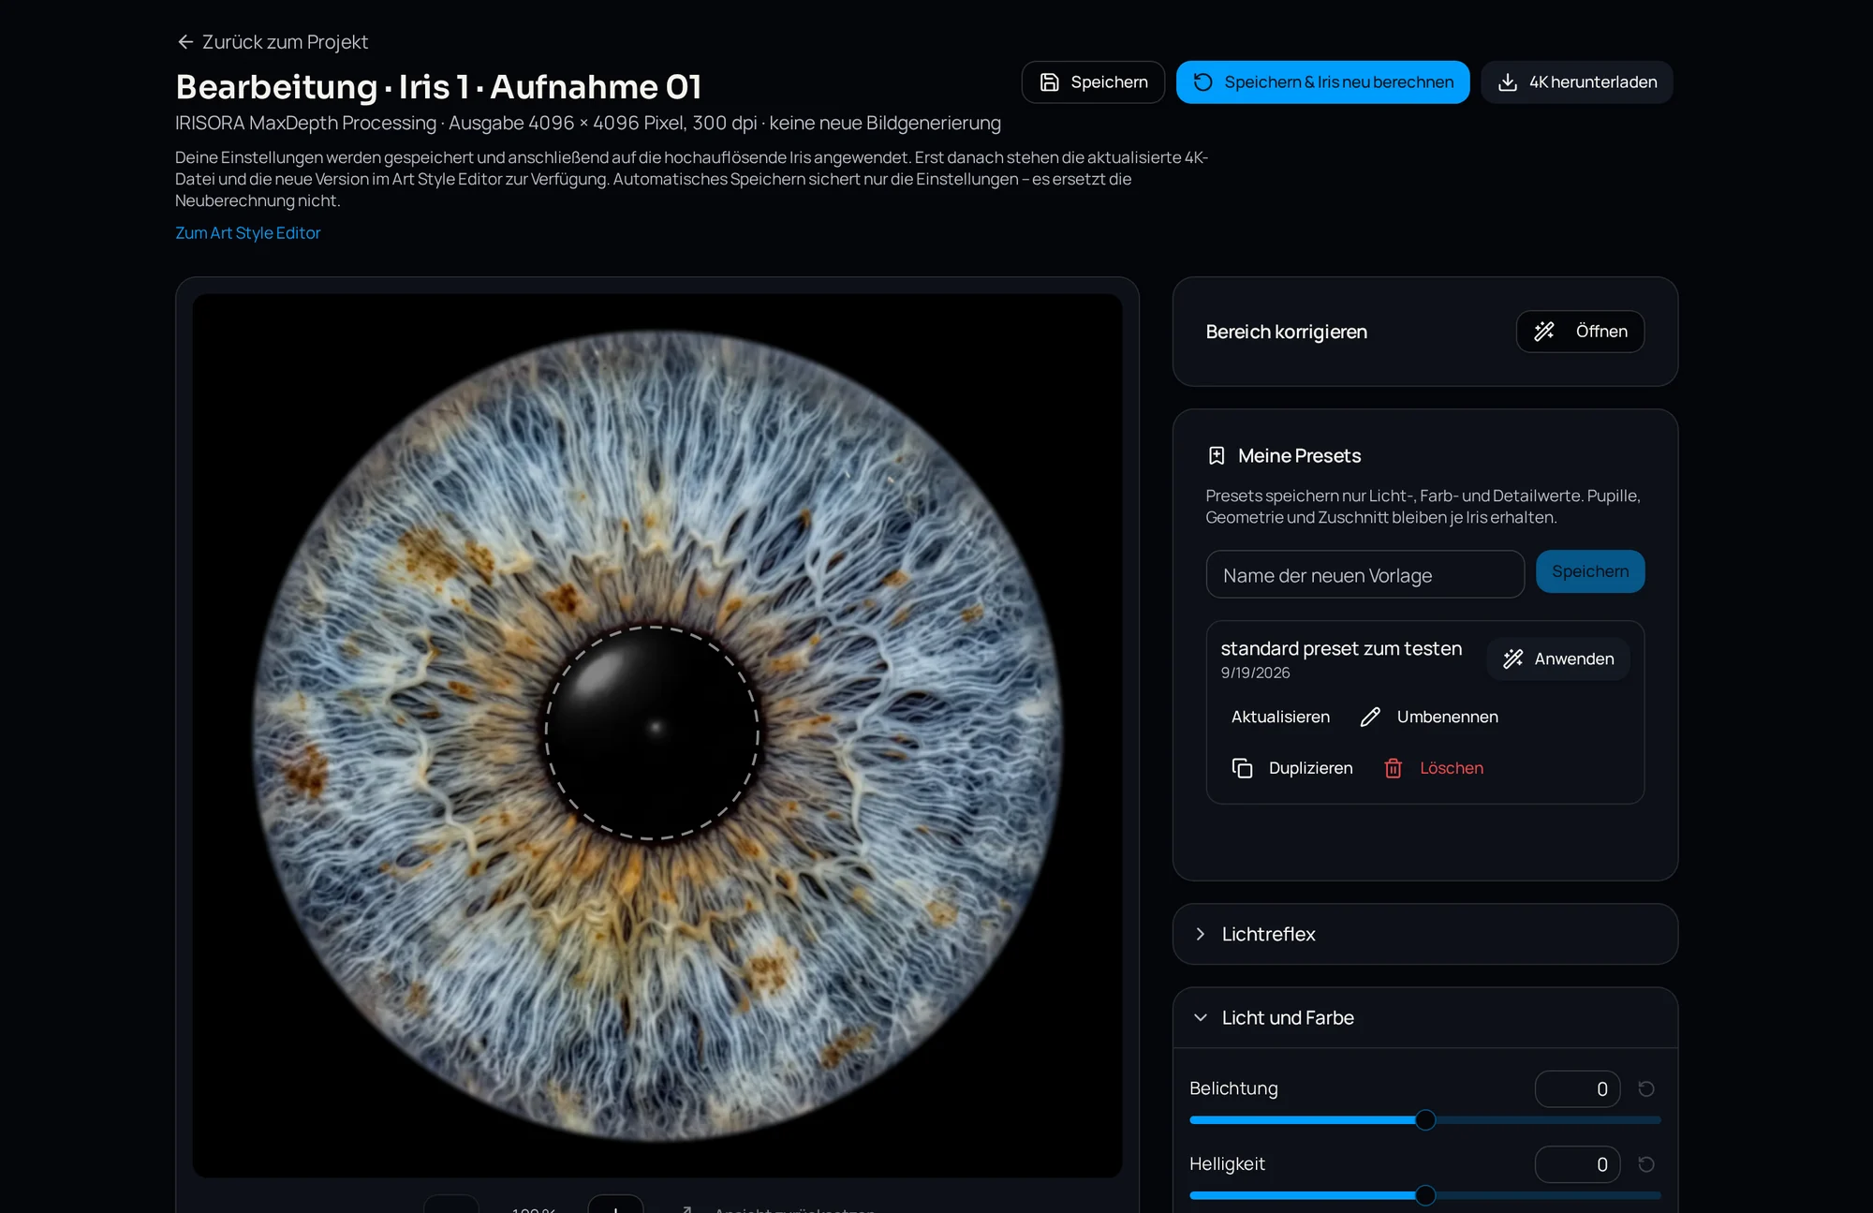Click the Zurück zum Projekt text link
The height and width of the screenshot is (1213, 1873).
[x=285, y=42]
